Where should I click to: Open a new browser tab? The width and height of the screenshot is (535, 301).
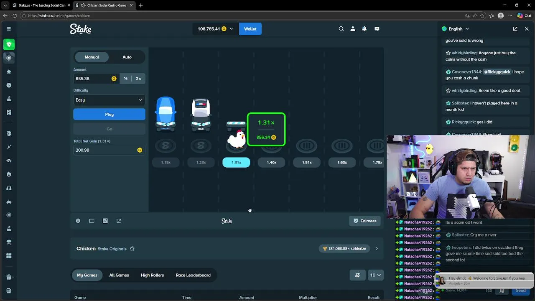tap(141, 5)
